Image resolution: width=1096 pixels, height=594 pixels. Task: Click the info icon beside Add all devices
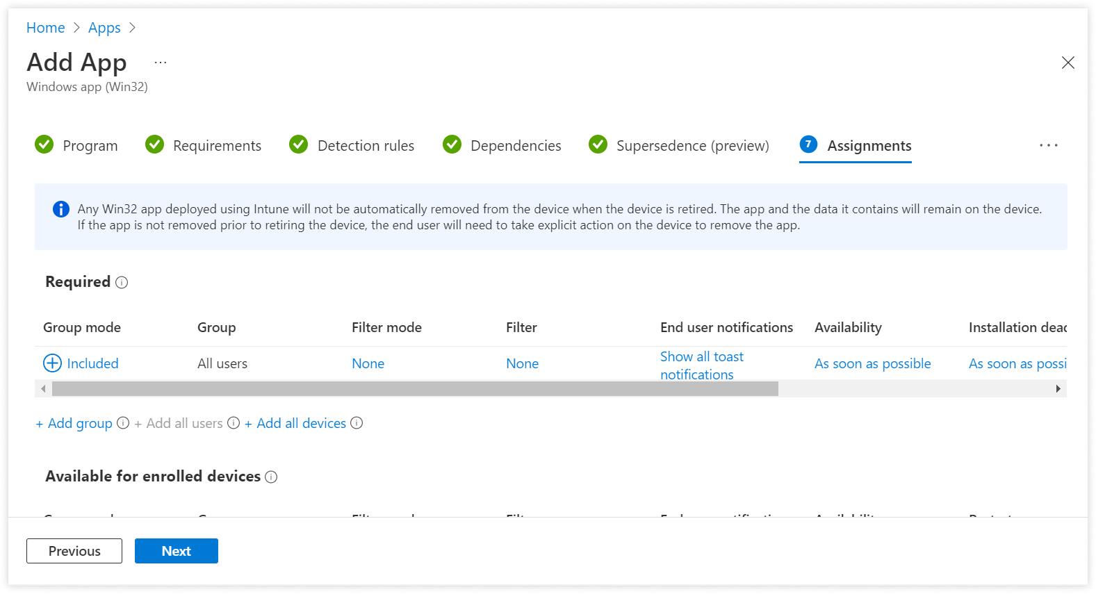point(357,423)
